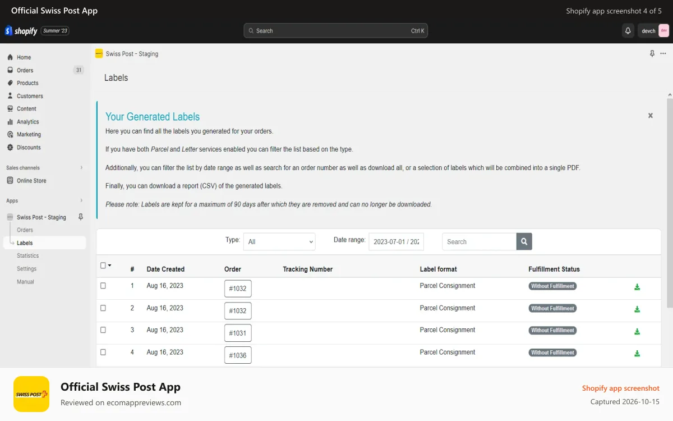Click order #1031 button
Image resolution: width=673 pixels, height=421 pixels.
[x=238, y=333]
